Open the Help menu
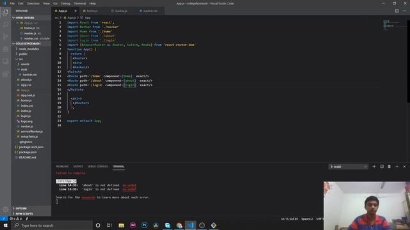This screenshot has height=230, width=410. [x=92, y=3]
